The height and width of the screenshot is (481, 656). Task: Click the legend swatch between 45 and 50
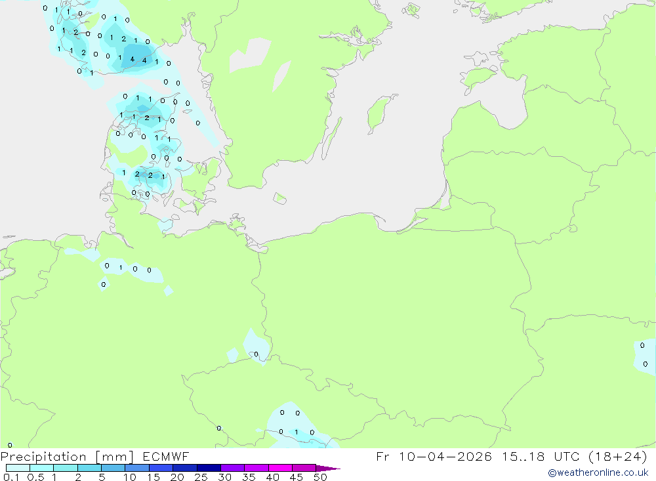304,468
